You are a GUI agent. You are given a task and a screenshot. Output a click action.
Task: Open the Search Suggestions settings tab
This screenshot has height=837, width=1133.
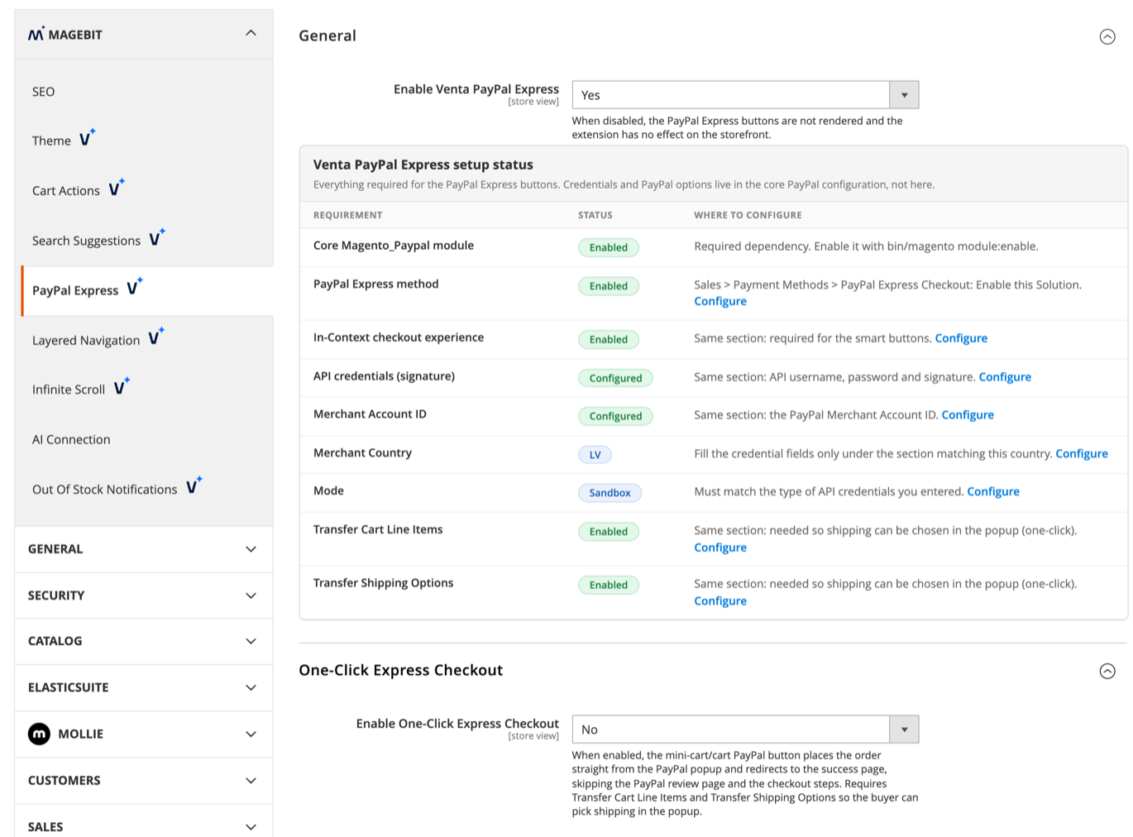tap(144, 241)
